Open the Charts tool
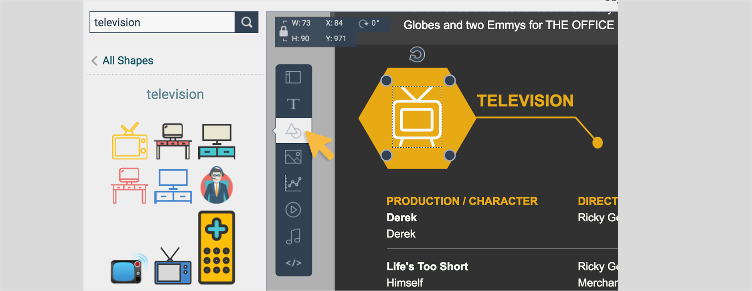The height and width of the screenshot is (291, 752). 293,183
